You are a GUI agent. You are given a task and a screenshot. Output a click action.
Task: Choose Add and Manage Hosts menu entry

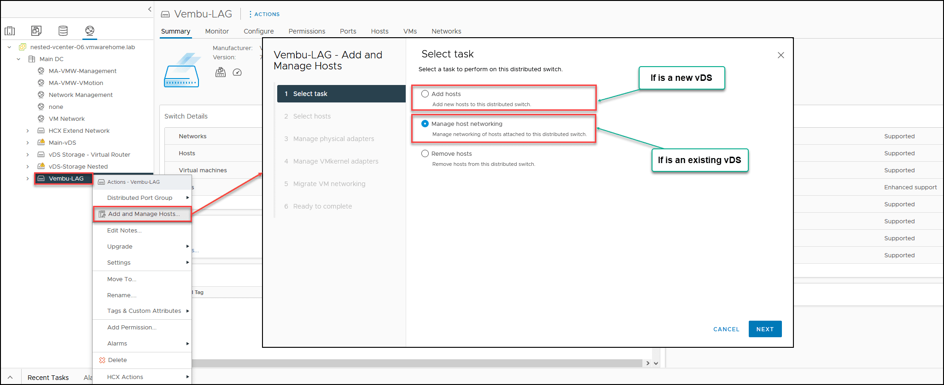[143, 214]
